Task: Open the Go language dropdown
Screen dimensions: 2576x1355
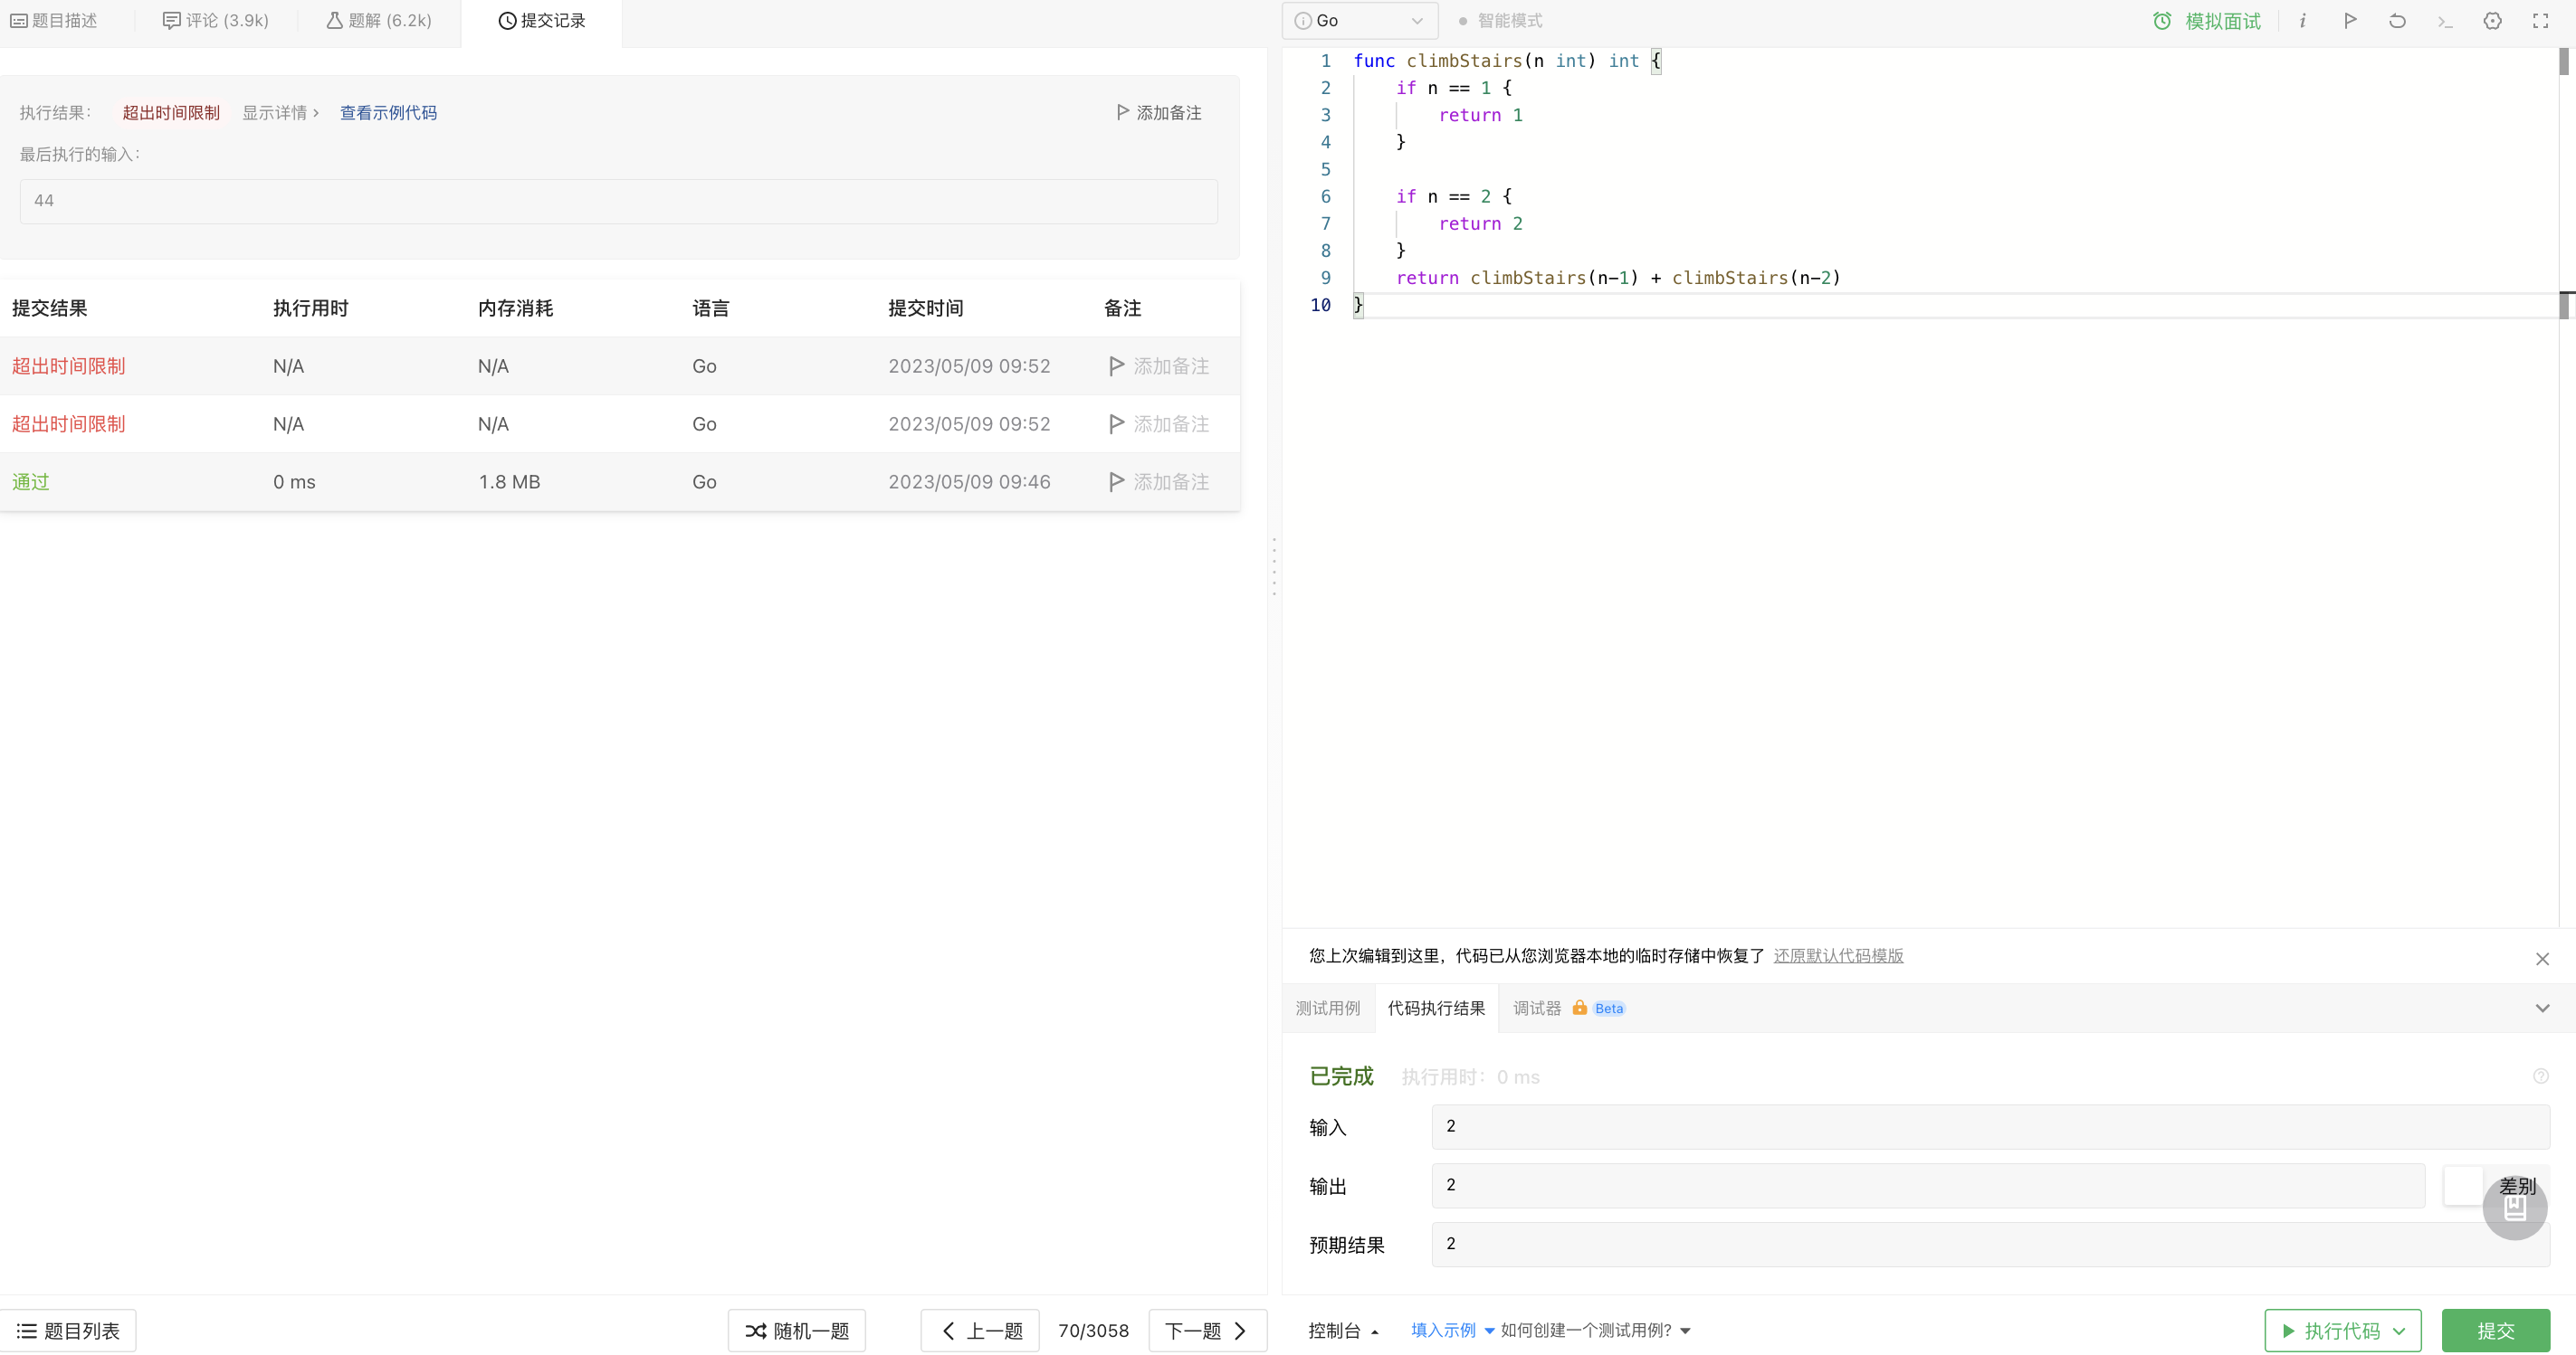Action: click(1359, 21)
